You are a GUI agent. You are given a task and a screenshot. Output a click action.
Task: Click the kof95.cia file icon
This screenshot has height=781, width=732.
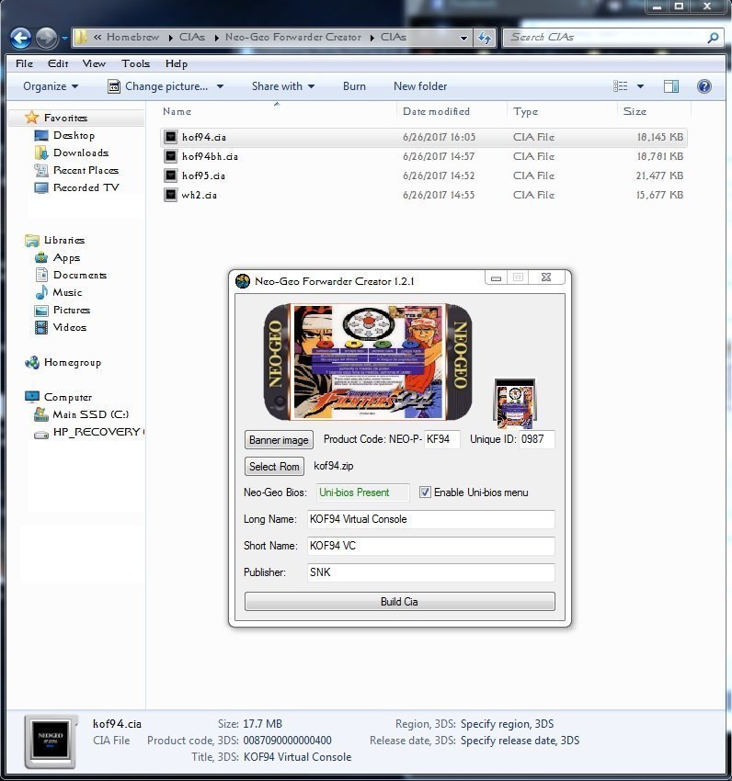point(170,175)
